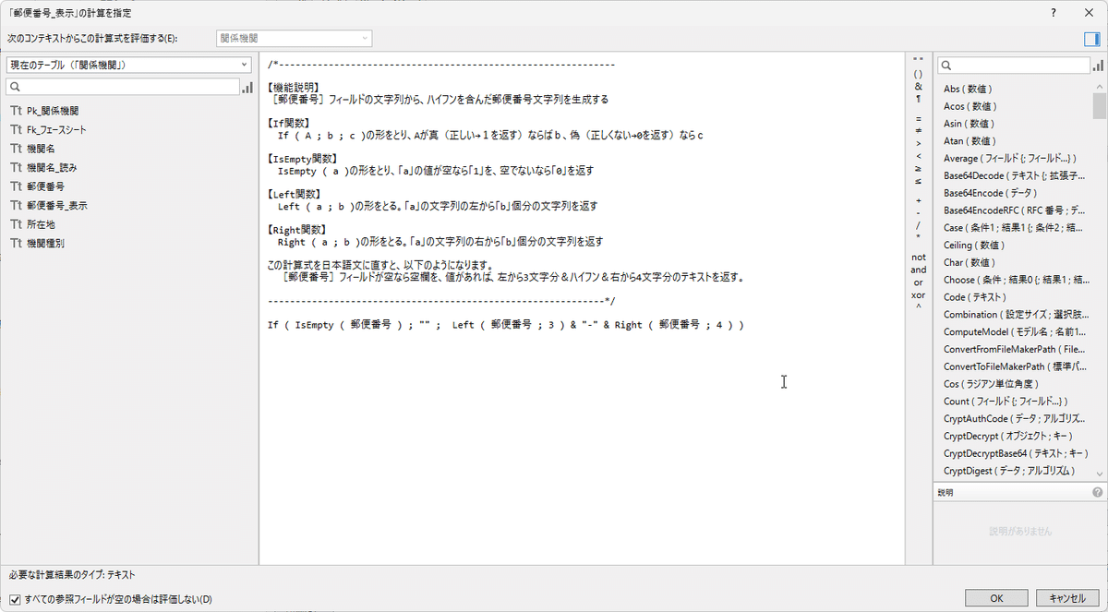The height and width of the screenshot is (612, 1108).
Task: Click the キャンセル button
Action: pyautogui.click(x=1067, y=598)
